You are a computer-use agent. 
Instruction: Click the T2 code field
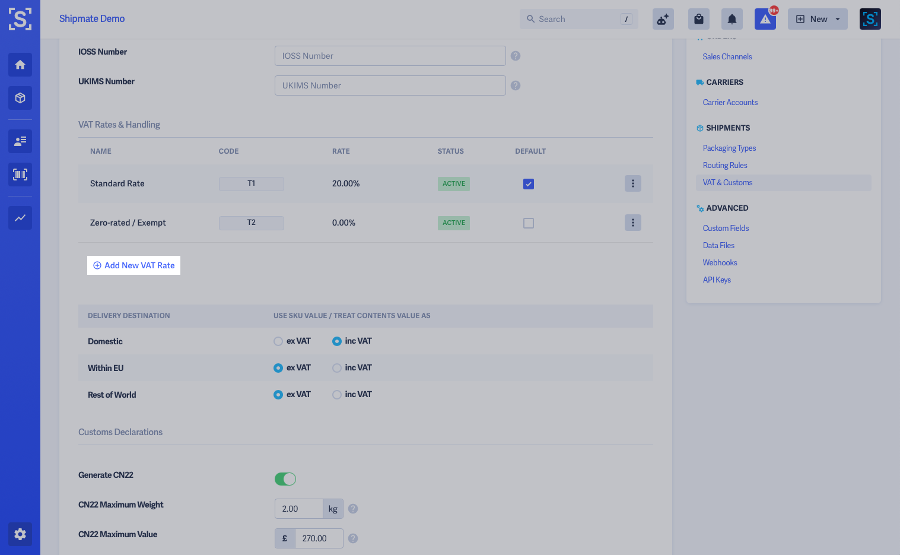pyautogui.click(x=252, y=223)
